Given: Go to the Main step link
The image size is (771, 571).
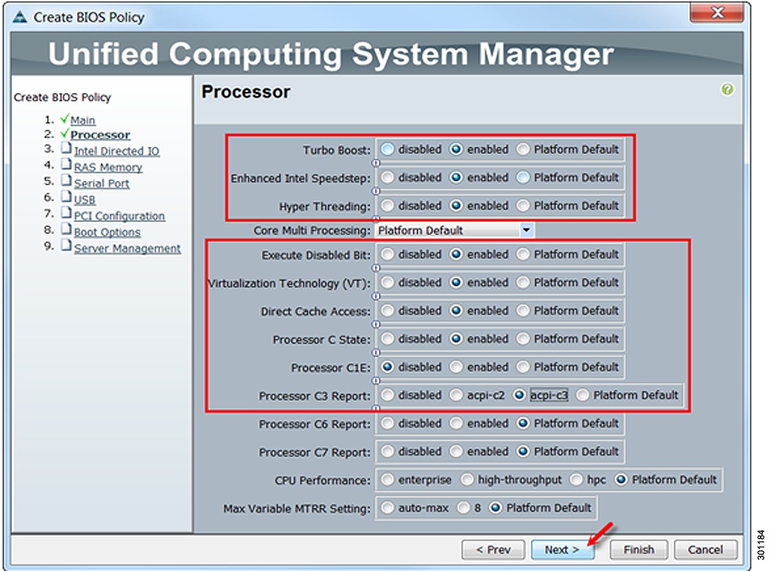Looking at the screenshot, I should pyautogui.click(x=82, y=120).
